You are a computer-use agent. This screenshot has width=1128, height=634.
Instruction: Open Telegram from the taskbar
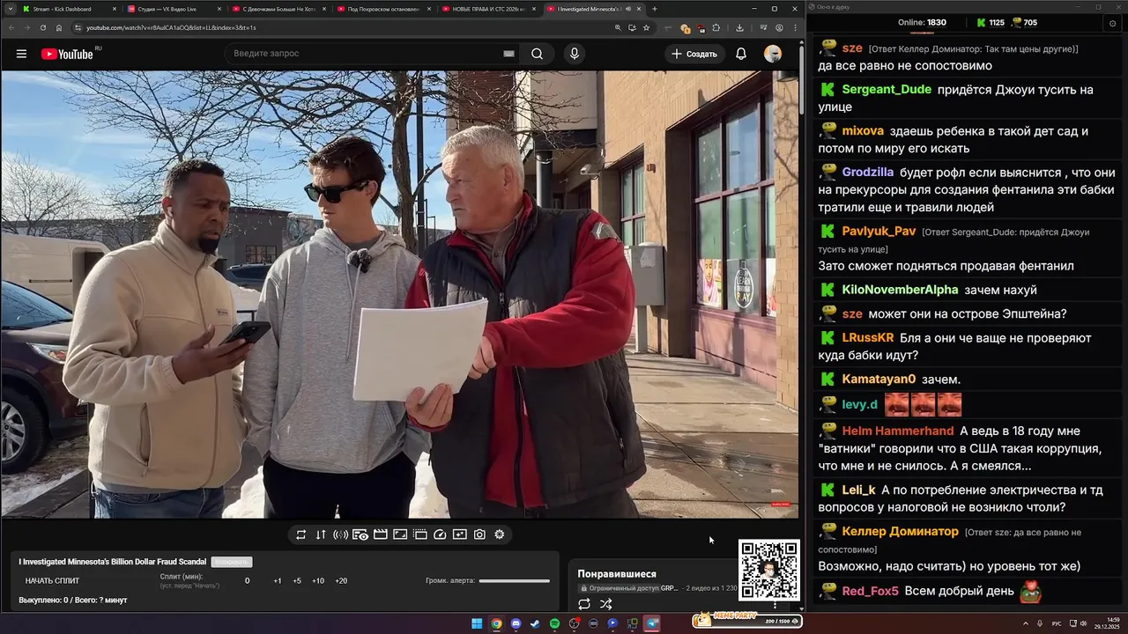[x=652, y=623]
